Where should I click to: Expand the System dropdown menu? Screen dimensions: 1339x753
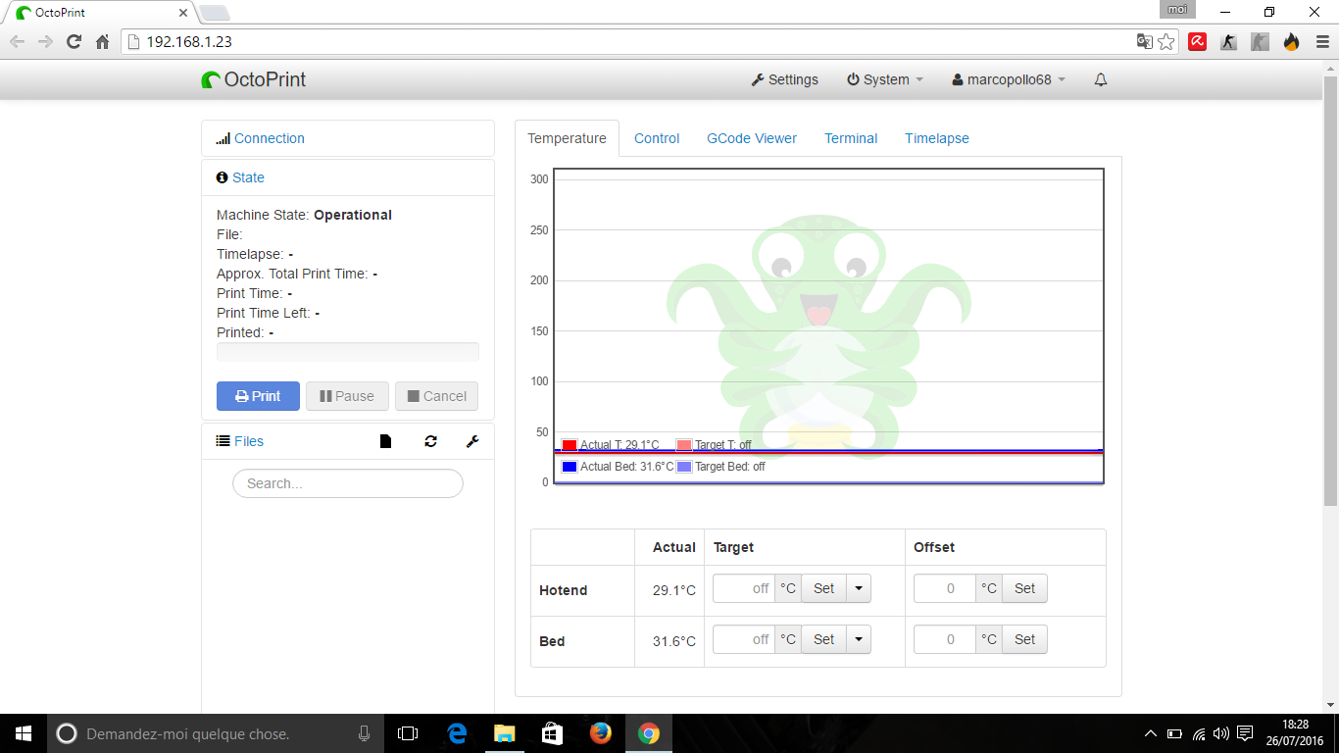(885, 79)
